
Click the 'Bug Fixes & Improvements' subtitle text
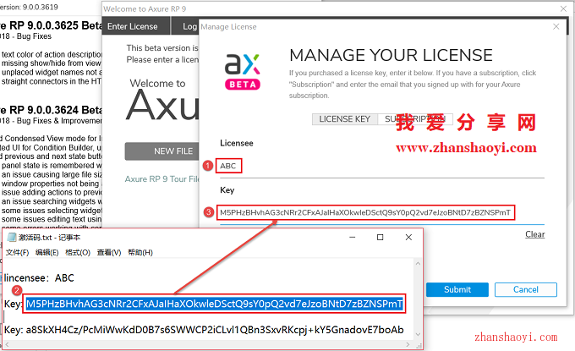pos(59,121)
